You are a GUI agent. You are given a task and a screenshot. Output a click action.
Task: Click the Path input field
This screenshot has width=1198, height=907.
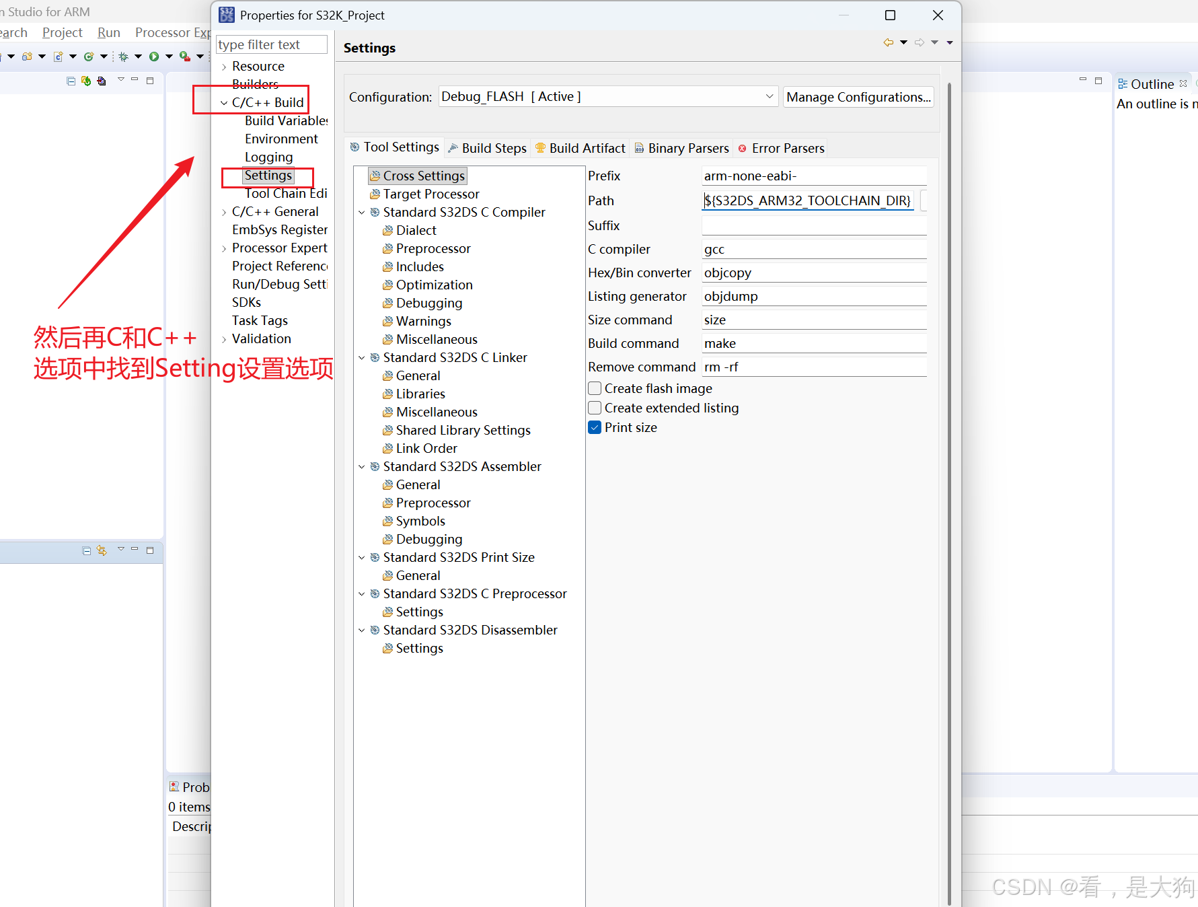click(x=808, y=201)
